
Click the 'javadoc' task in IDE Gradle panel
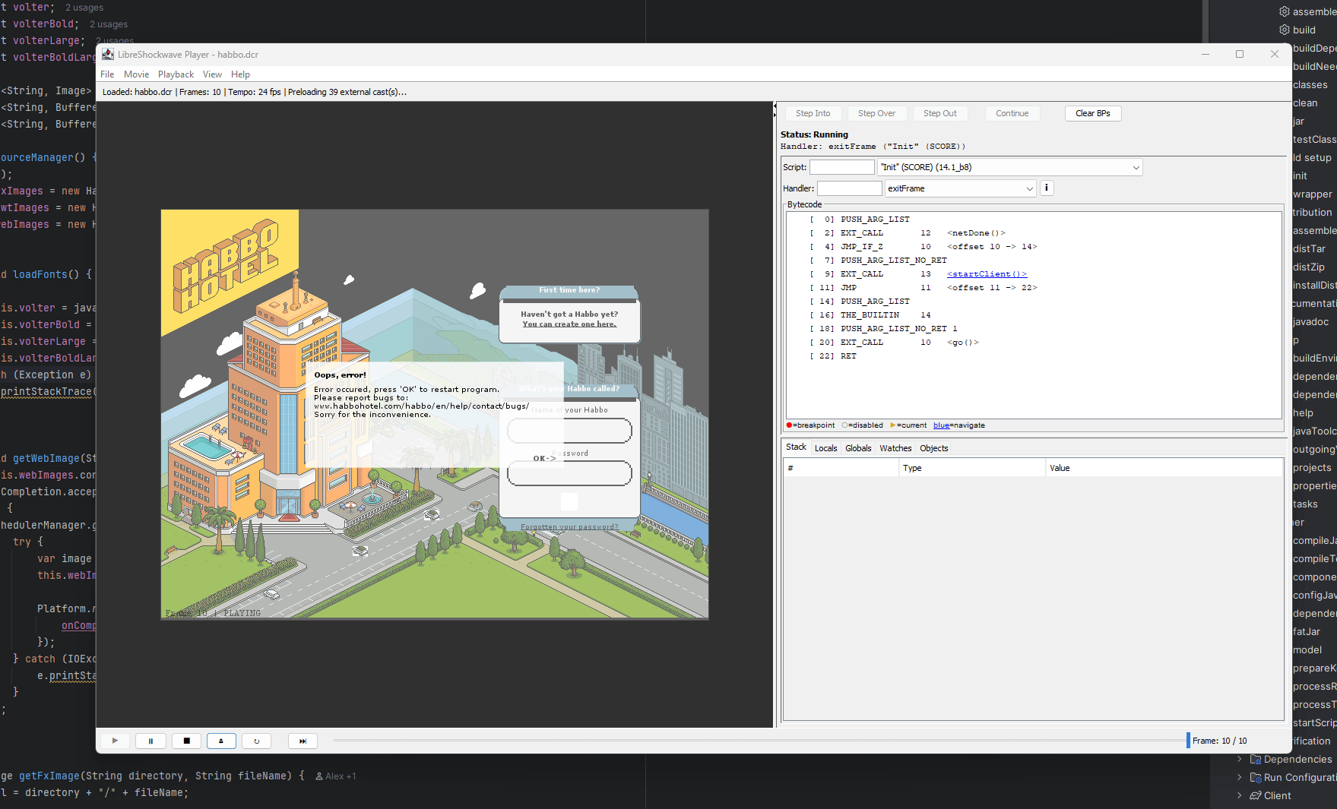click(1310, 321)
